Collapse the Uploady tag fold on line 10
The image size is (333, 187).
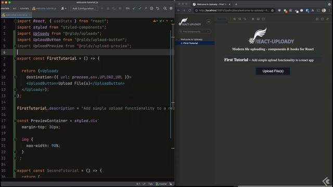point(15,77)
